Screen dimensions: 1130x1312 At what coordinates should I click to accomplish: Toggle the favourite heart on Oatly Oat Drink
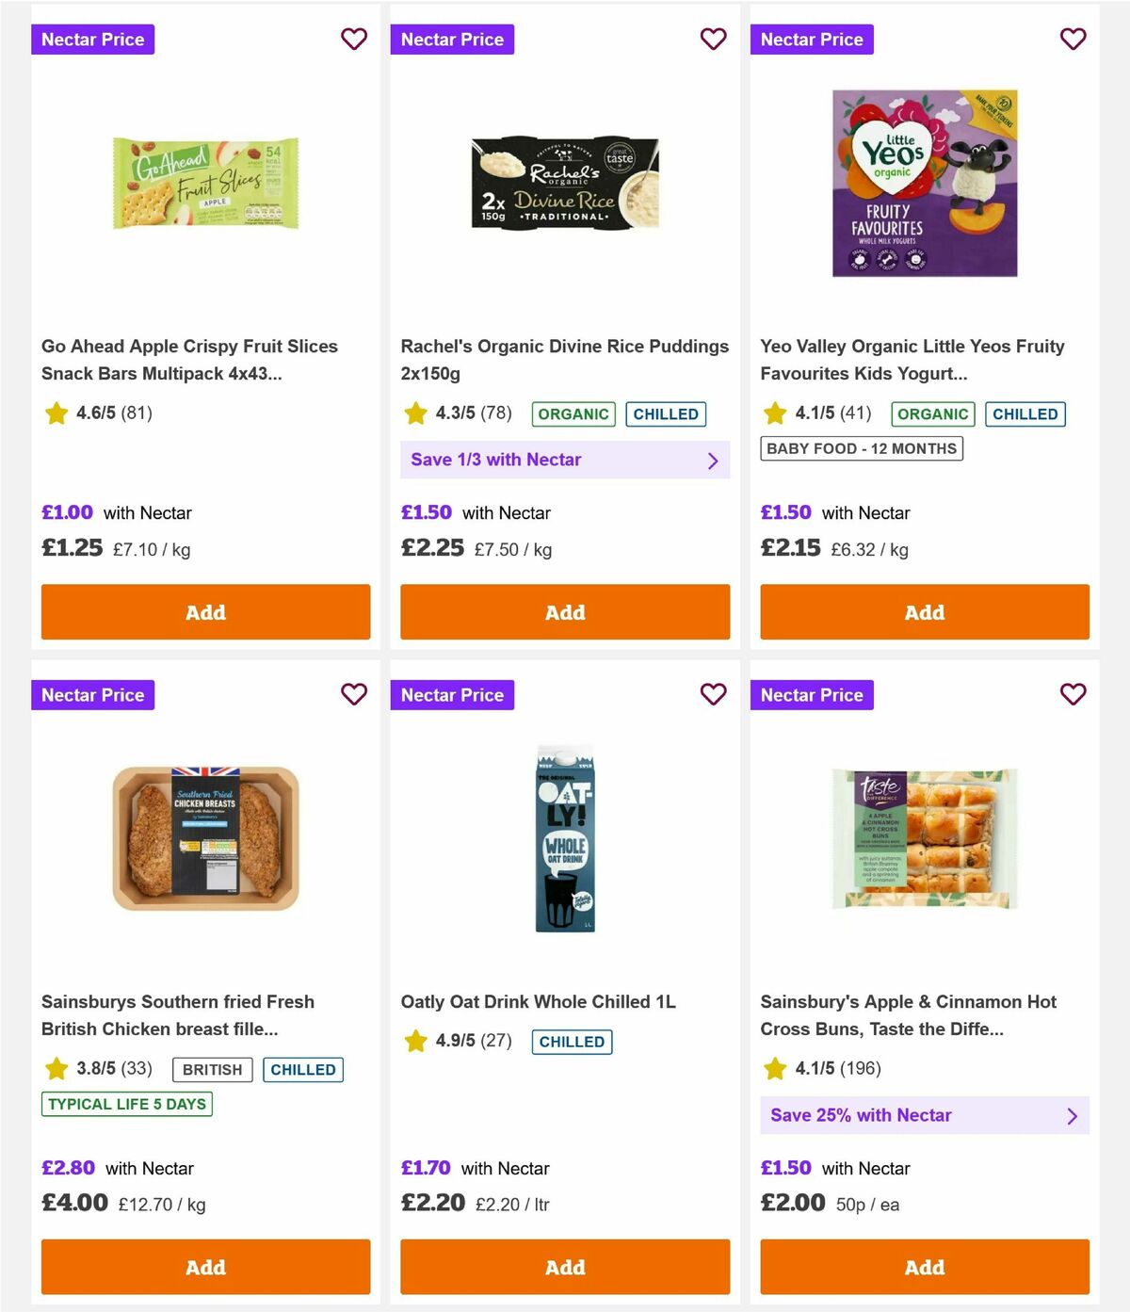click(714, 695)
